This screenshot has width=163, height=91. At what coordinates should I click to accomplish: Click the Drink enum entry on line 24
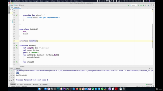(x=26, y=34)
